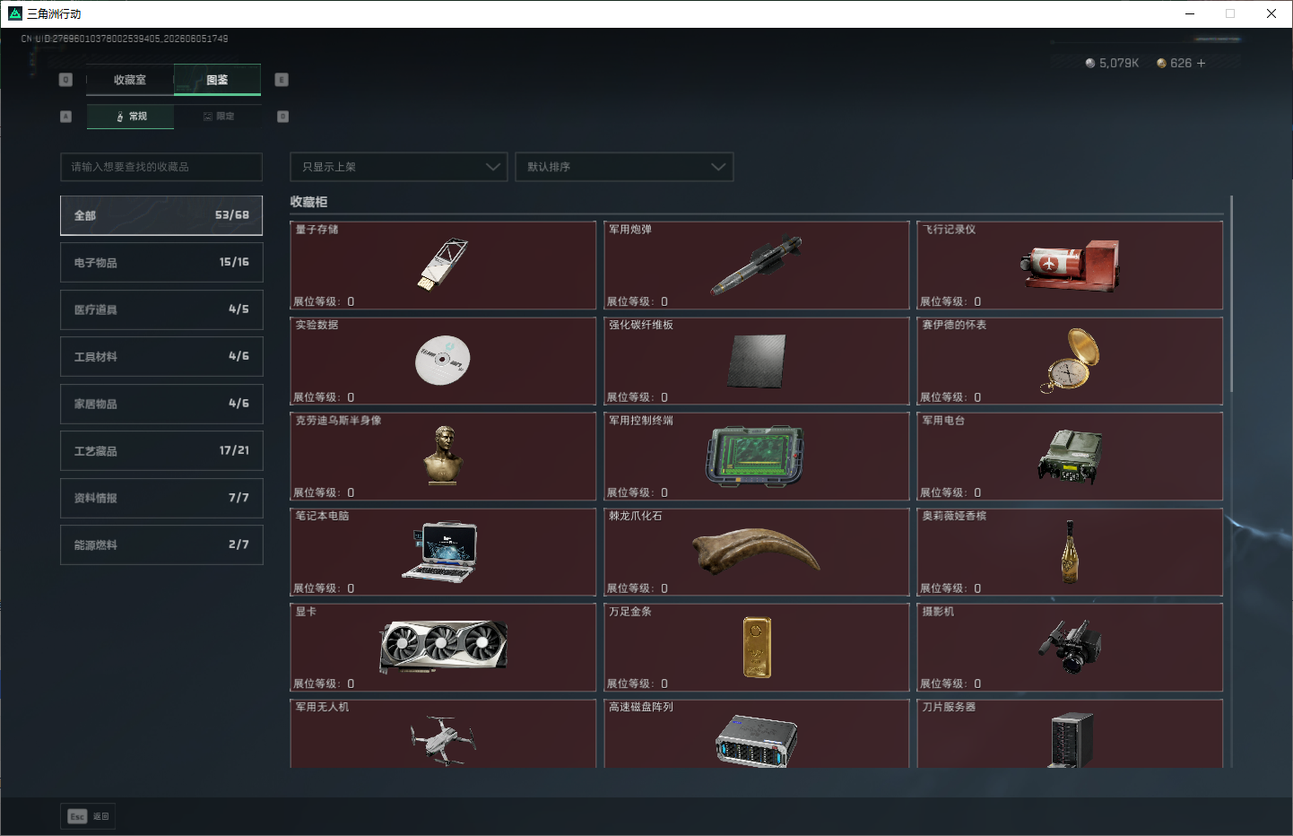The height and width of the screenshot is (836, 1293).
Task: Switch to the 图鉴 tab
Action: pyautogui.click(x=217, y=80)
